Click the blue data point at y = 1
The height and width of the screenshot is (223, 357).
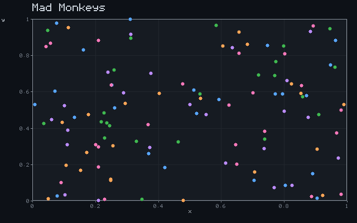point(130,20)
